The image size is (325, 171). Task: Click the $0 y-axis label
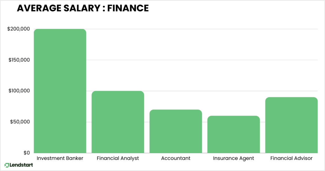(x=27, y=153)
